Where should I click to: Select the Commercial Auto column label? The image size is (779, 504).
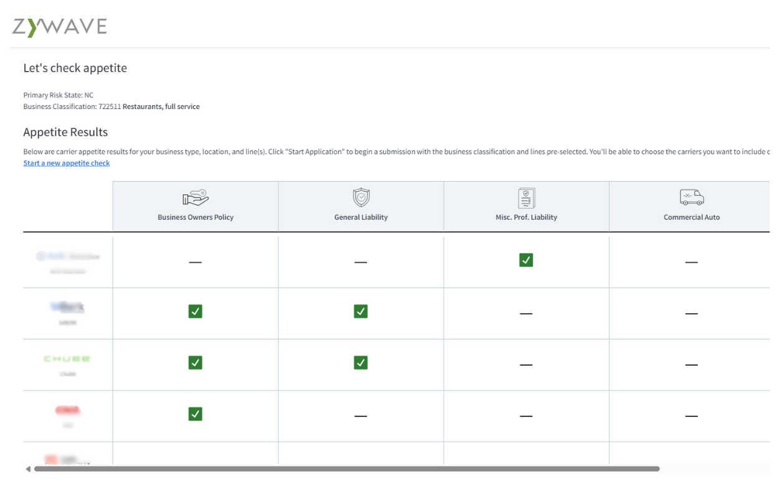[691, 217]
